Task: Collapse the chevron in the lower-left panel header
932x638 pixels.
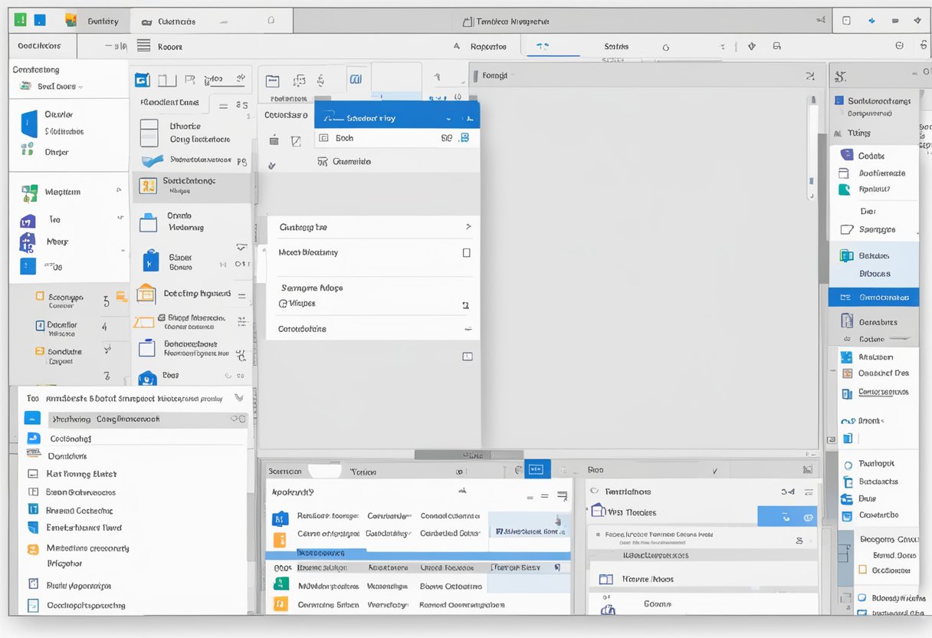Action: click(x=238, y=398)
